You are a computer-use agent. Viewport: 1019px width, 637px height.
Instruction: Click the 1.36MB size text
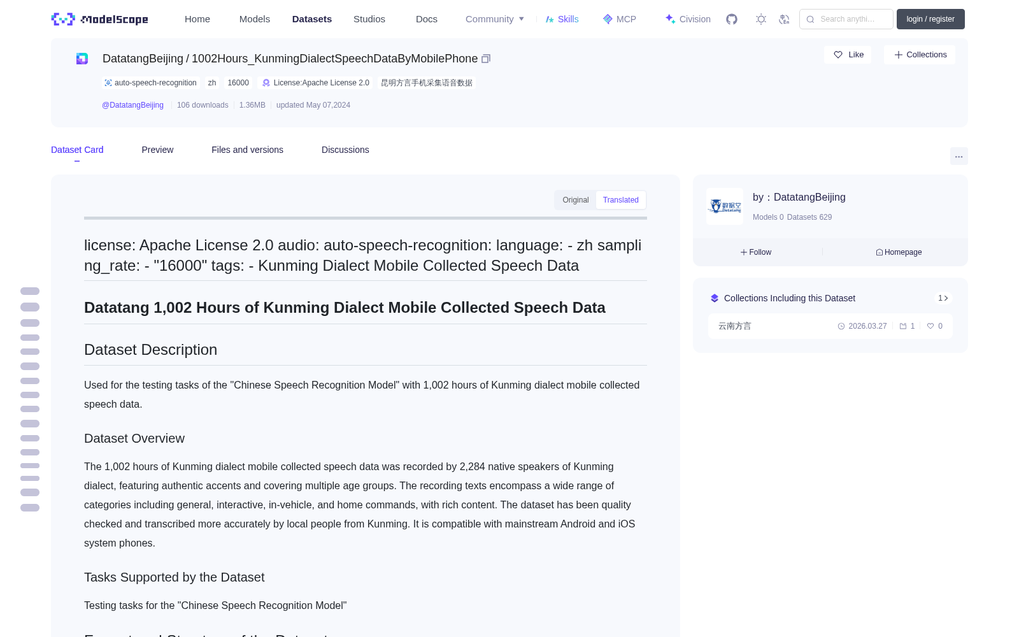(252, 105)
